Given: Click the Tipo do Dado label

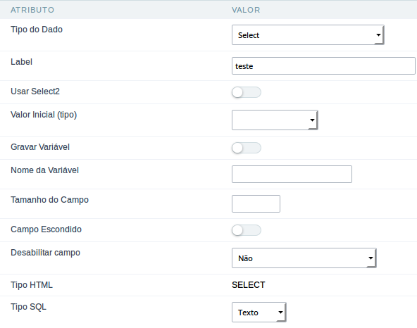Looking at the screenshot, I should click(x=37, y=30).
